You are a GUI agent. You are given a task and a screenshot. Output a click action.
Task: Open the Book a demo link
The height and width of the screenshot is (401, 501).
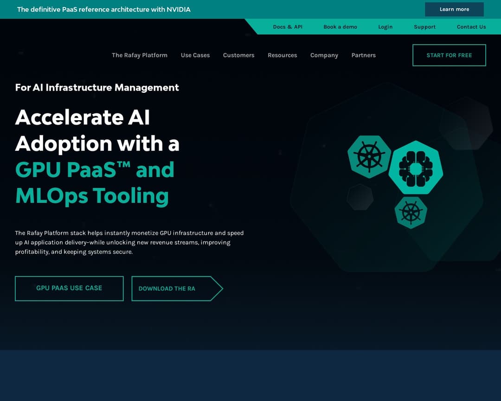pyautogui.click(x=340, y=27)
